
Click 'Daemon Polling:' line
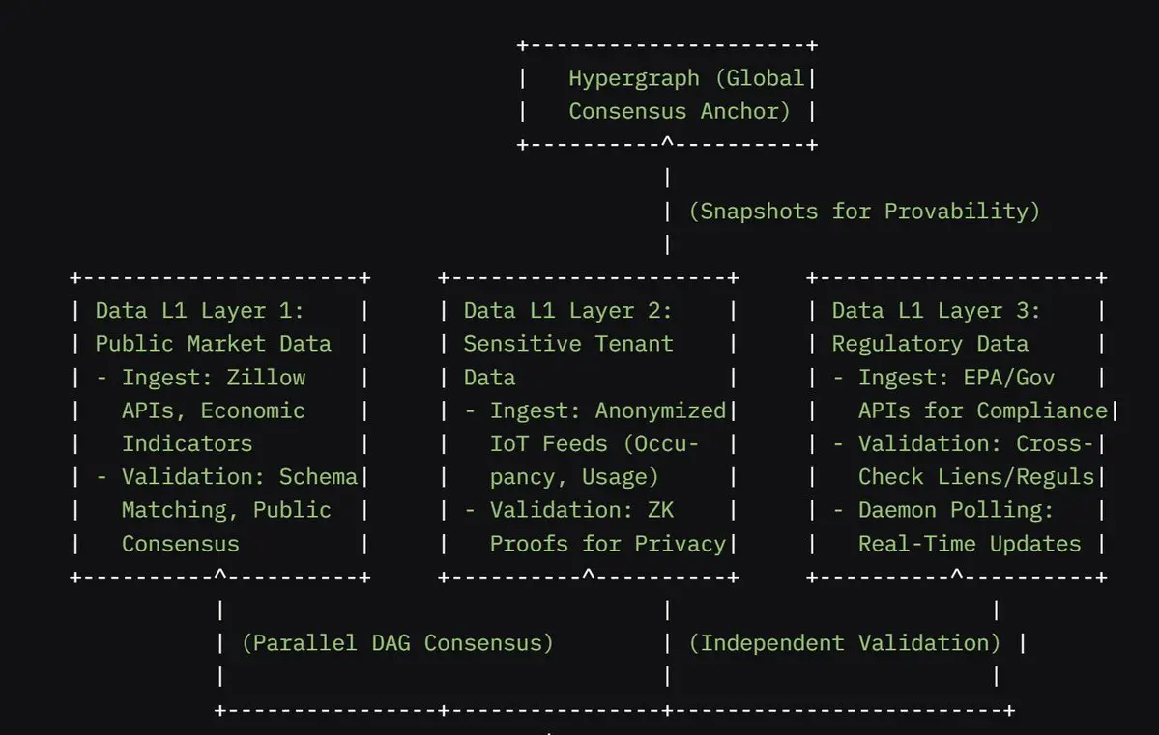pos(943,510)
